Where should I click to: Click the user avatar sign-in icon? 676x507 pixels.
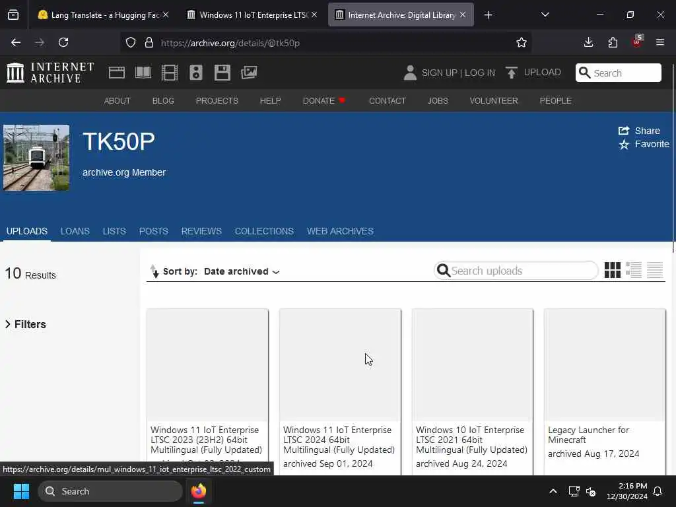[x=410, y=73]
